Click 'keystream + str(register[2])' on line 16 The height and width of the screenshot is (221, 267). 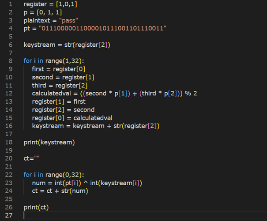[x=116, y=126]
